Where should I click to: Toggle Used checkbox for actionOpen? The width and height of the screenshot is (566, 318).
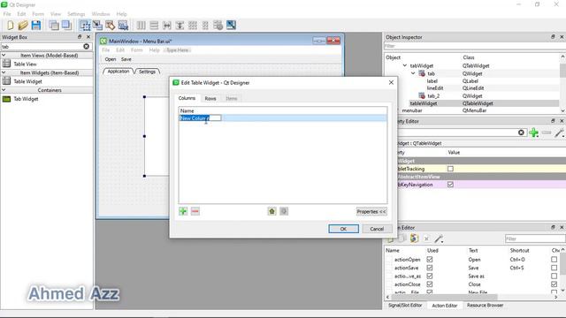click(x=430, y=259)
